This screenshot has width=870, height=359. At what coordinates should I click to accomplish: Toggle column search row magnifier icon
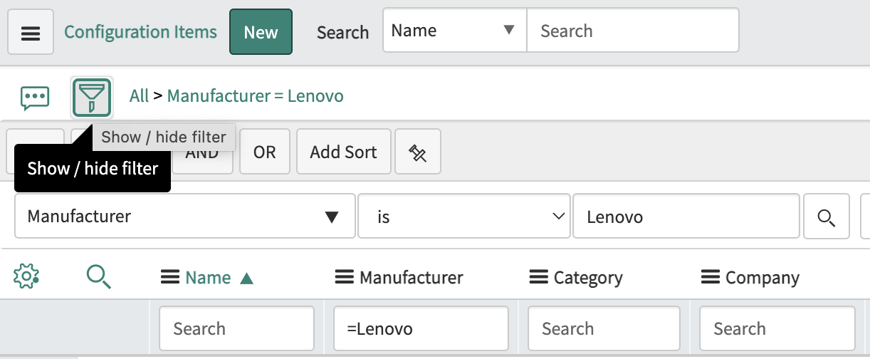(x=99, y=276)
